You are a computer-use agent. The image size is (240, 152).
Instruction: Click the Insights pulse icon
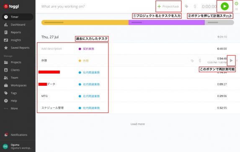(6, 40)
